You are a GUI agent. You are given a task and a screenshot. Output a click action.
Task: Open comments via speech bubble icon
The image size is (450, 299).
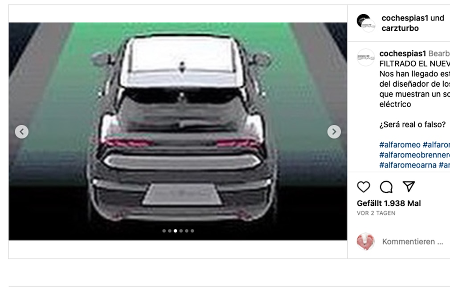pos(386,187)
